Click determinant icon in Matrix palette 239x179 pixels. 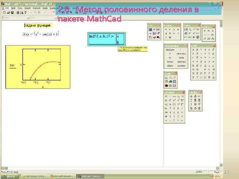198,30
